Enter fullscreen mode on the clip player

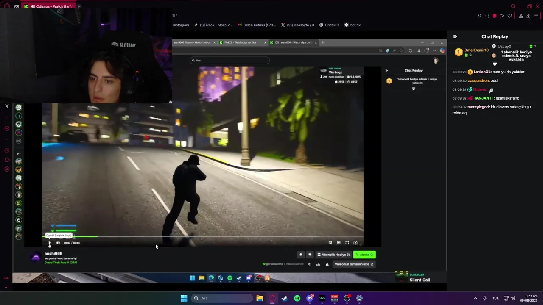coord(347,243)
